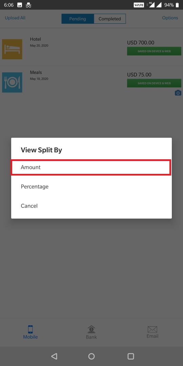
Task: Open the Hotel expense entry title
Action: point(36,39)
